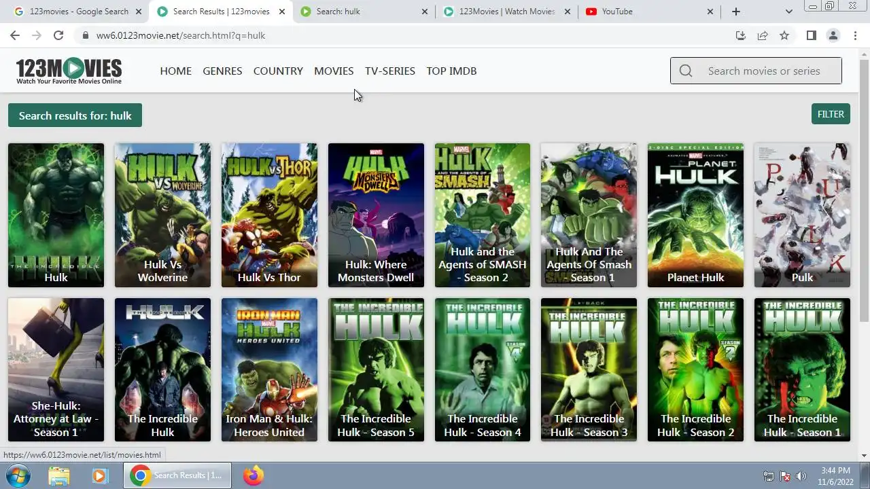Viewport: 870px width, 489px height.
Task: Open The Incredible Hulk Season 5 poster
Action: coord(376,370)
